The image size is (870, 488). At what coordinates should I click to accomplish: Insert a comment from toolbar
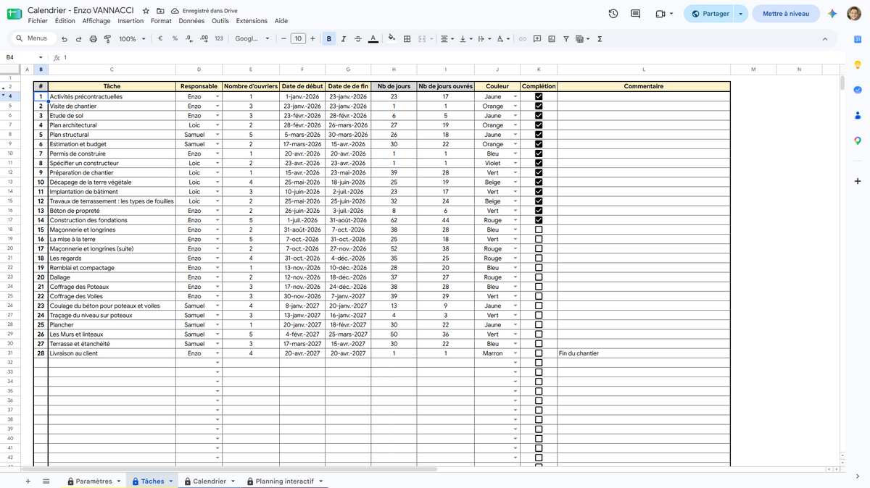(x=537, y=39)
